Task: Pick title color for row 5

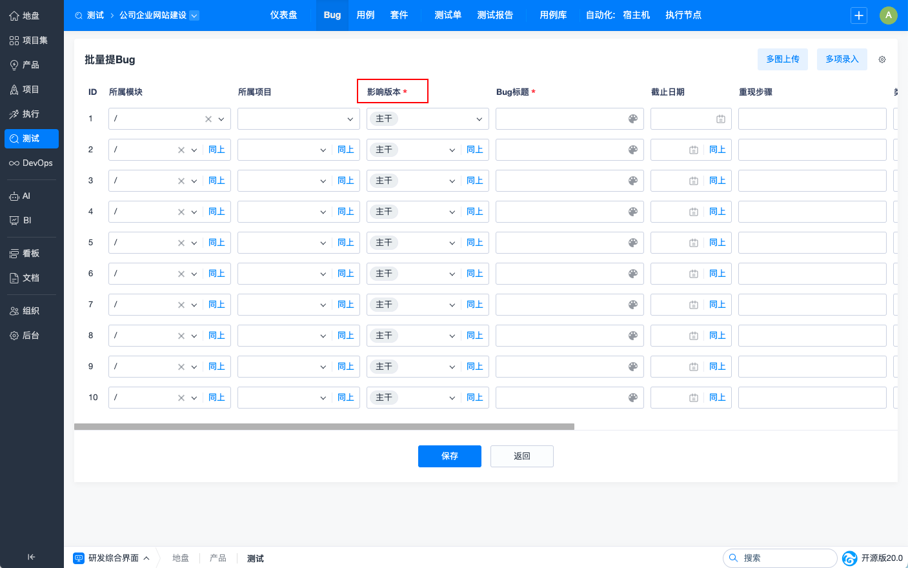Action: [633, 243]
